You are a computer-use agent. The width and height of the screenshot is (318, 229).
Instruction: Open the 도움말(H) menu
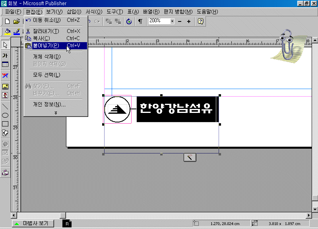tap(207, 12)
